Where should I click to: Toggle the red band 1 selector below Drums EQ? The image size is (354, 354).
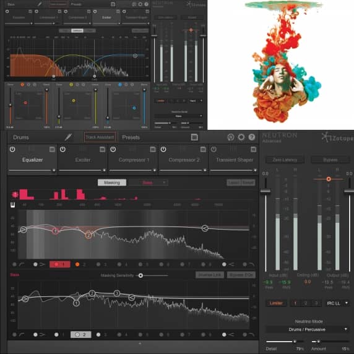click(60, 264)
